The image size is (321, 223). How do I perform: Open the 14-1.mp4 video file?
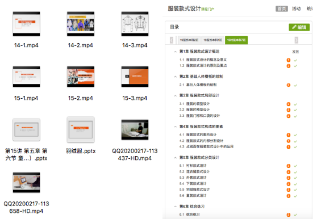[26, 24]
